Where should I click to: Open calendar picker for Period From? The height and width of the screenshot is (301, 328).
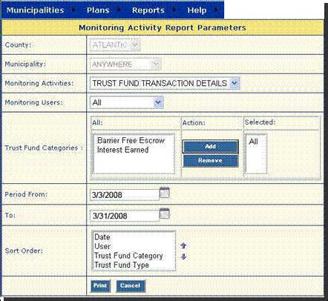164,193
